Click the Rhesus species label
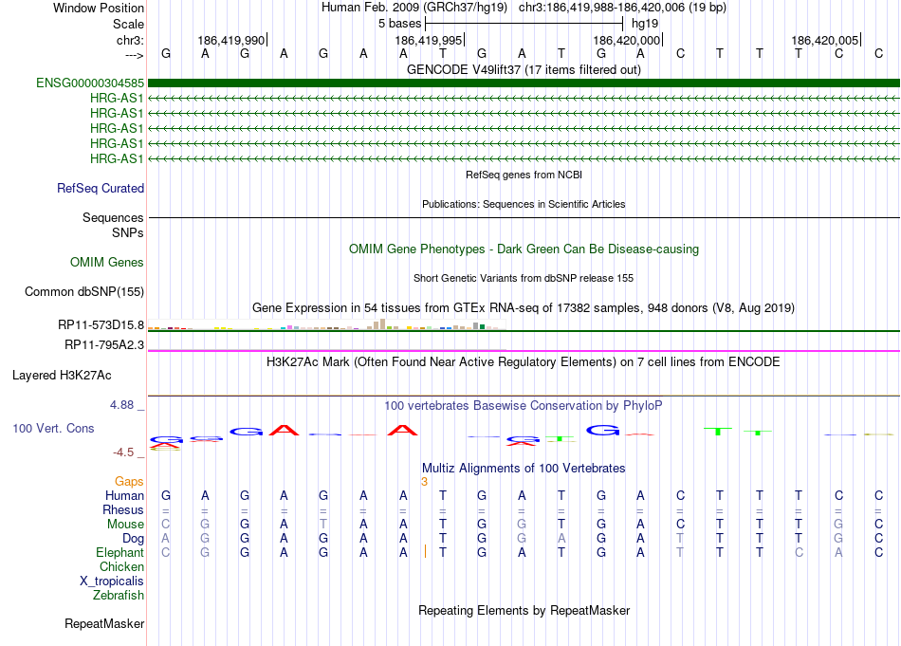 click(123, 509)
